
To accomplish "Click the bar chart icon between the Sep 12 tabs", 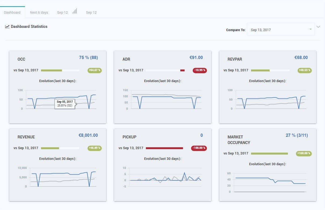I will [75, 11].
